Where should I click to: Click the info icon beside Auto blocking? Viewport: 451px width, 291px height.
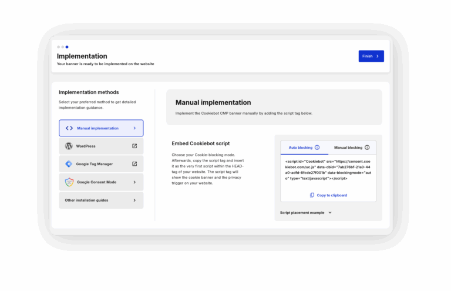tap(317, 148)
